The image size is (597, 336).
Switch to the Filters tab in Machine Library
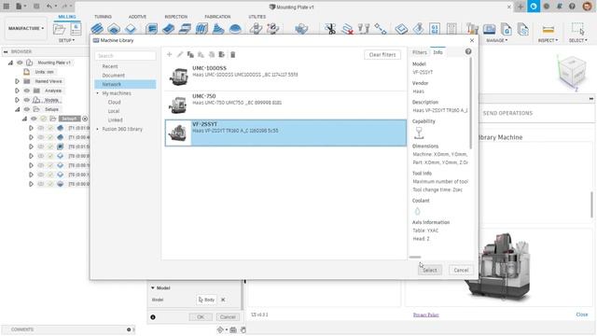point(420,52)
